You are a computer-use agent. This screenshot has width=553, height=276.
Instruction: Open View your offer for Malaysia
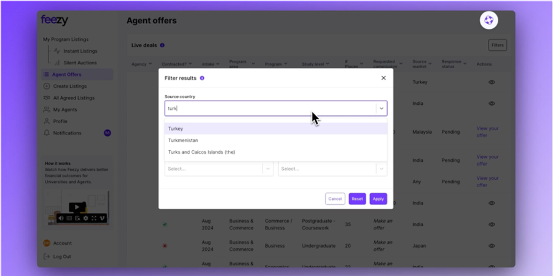[487, 132]
